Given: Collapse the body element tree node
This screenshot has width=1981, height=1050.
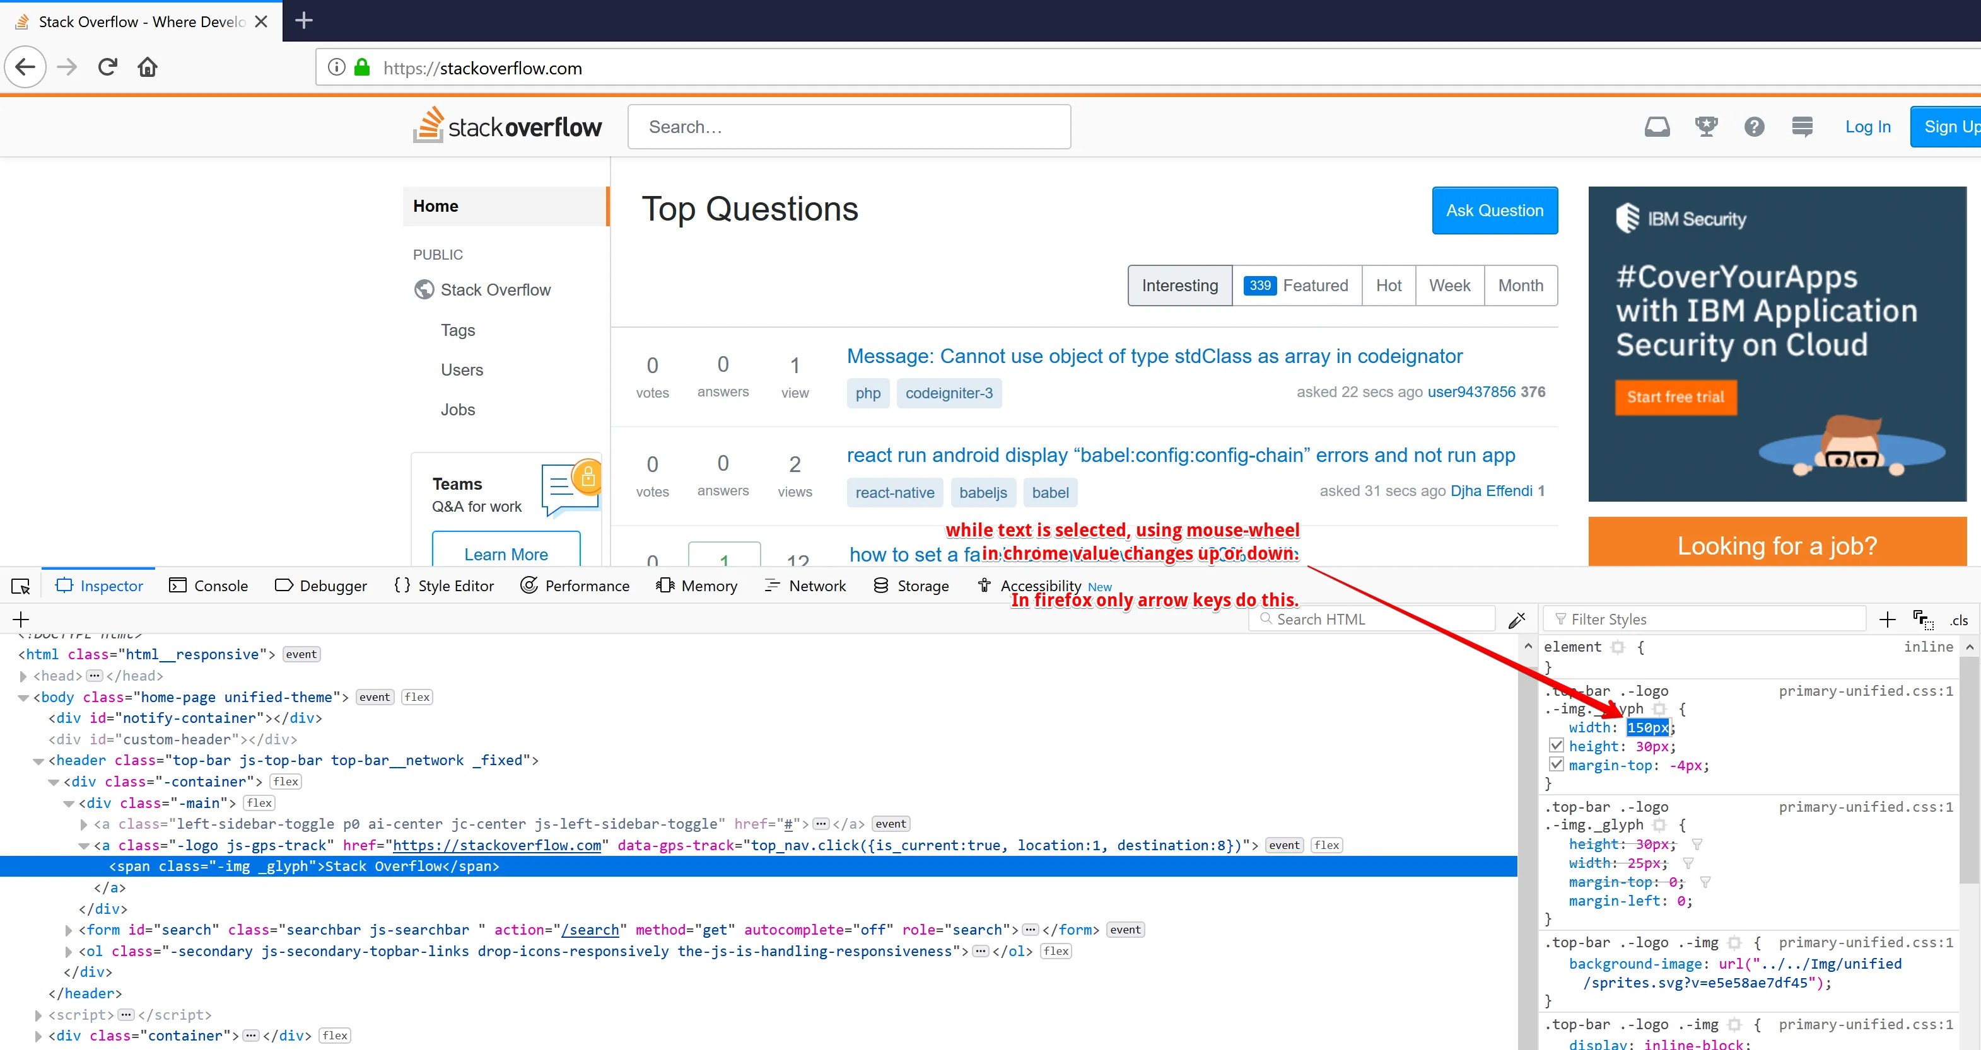Looking at the screenshot, I should click(23, 697).
